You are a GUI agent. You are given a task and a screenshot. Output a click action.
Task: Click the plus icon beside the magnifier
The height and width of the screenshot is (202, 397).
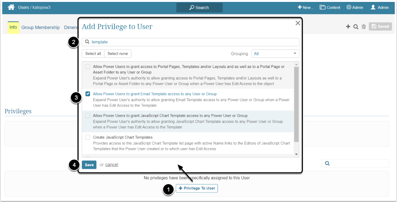coord(348,26)
